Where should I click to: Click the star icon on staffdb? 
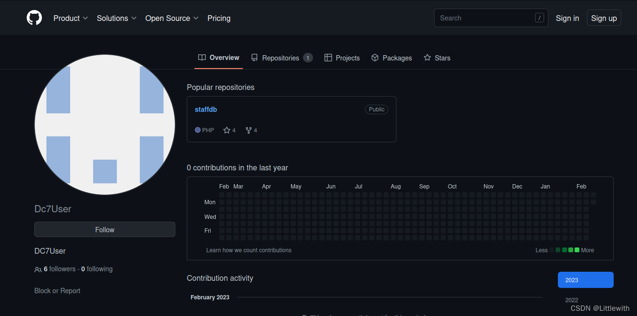coord(227,130)
